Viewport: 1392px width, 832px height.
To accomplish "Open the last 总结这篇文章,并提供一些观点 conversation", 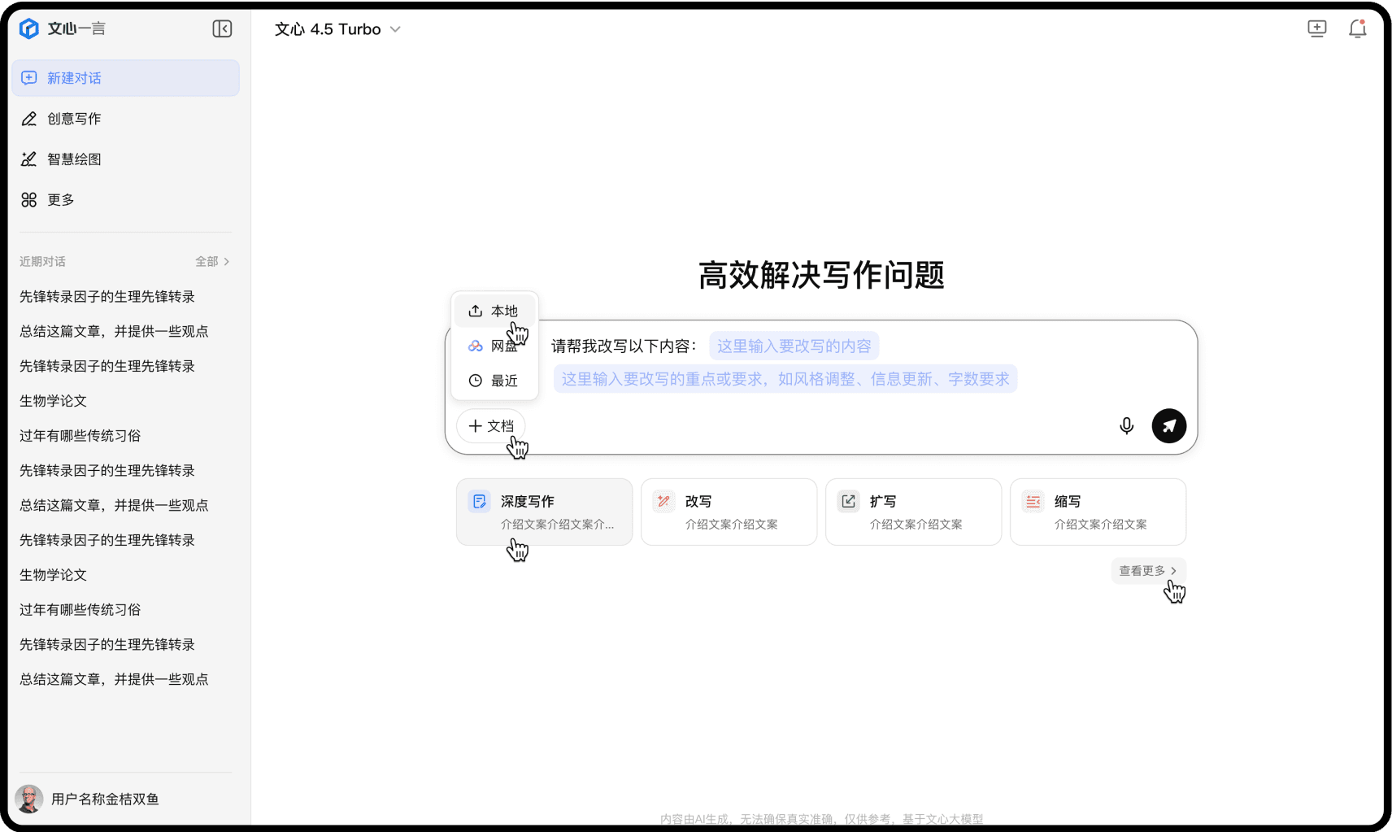I will 114,679.
